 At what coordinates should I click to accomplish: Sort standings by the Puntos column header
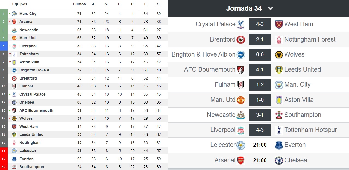coord(79,4)
